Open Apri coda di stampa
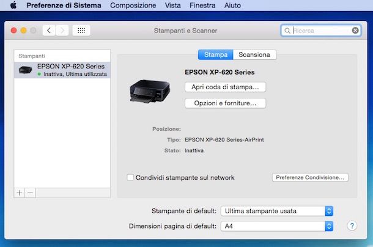Screen dimensions: 373x247 tap(225, 87)
